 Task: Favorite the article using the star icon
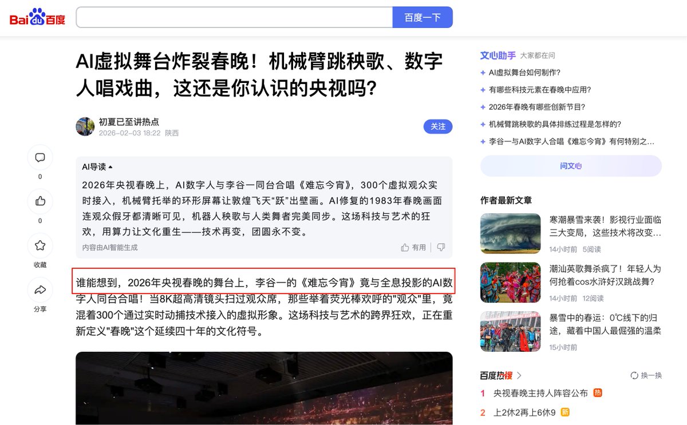[x=40, y=245]
